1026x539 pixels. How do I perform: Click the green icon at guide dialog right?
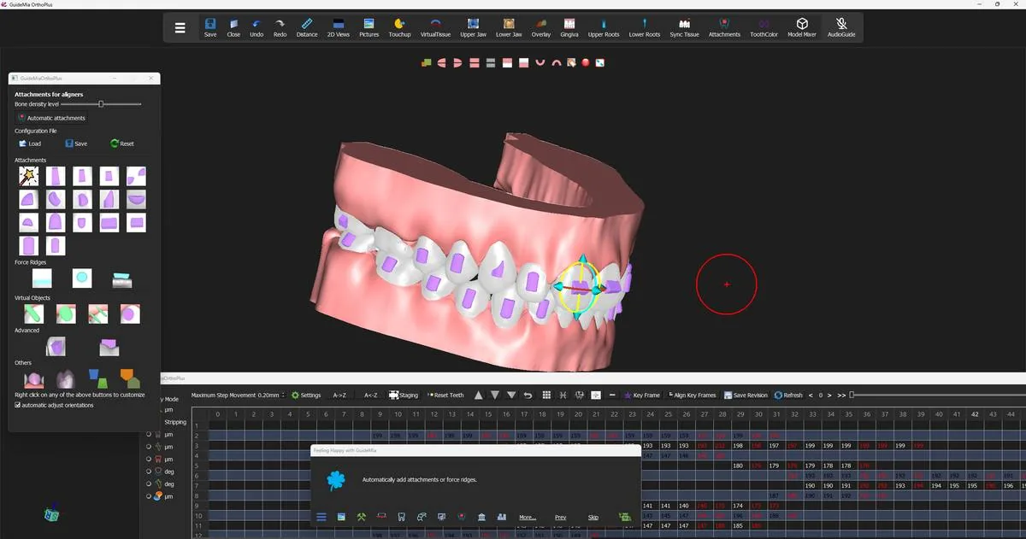tap(624, 517)
